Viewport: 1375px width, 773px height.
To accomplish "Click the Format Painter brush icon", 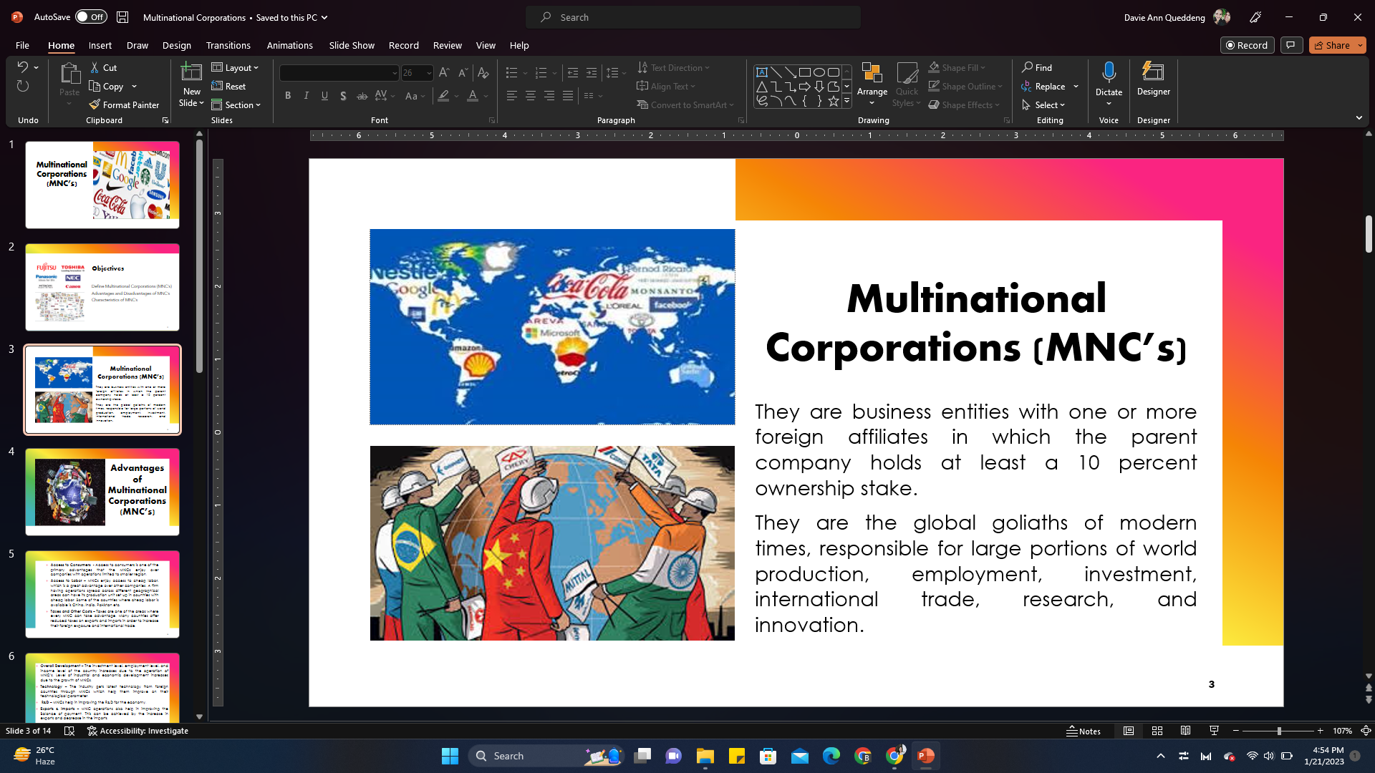I will pyautogui.click(x=95, y=104).
